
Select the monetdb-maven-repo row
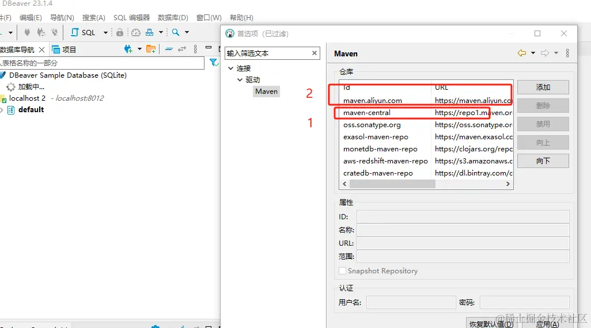pyautogui.click(x=426, y=148)
